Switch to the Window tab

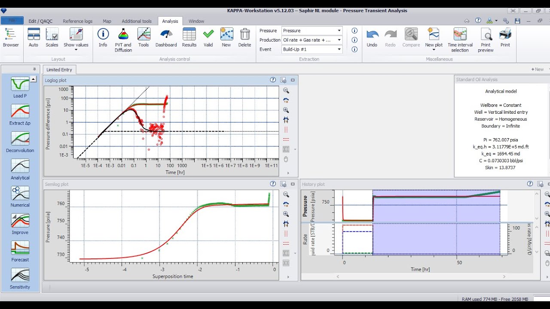click(x=196, y=21)
